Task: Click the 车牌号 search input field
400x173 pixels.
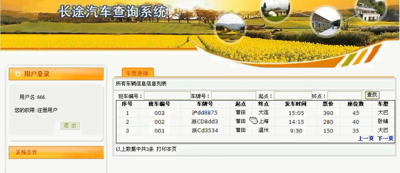Action: click(x=234, y=96)
